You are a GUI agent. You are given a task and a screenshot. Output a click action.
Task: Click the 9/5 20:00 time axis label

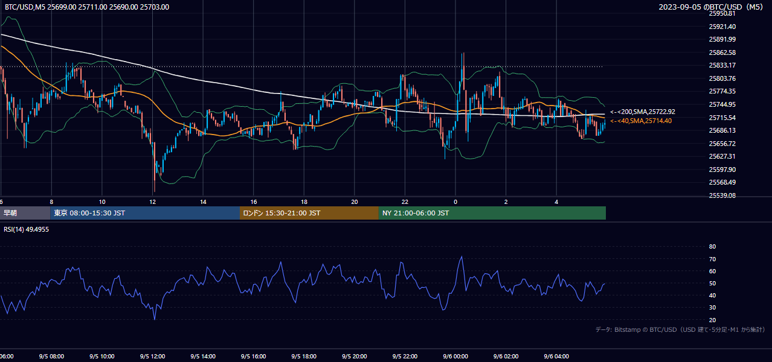[x=355, y=357]
